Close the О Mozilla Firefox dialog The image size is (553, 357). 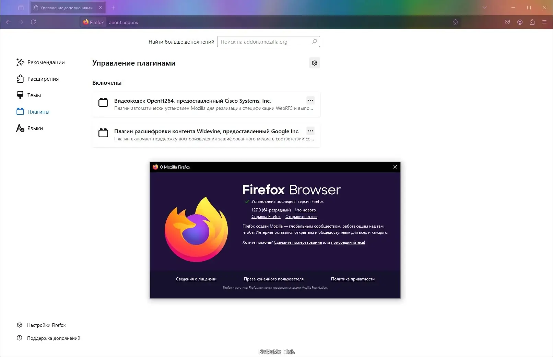pyautogui.click(x=395, y=167)
